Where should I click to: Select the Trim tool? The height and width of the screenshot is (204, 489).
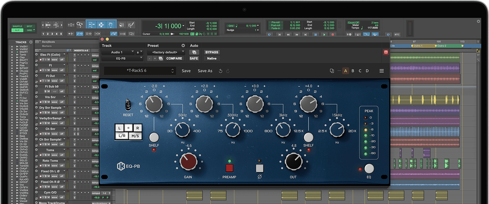click(92, 24)
